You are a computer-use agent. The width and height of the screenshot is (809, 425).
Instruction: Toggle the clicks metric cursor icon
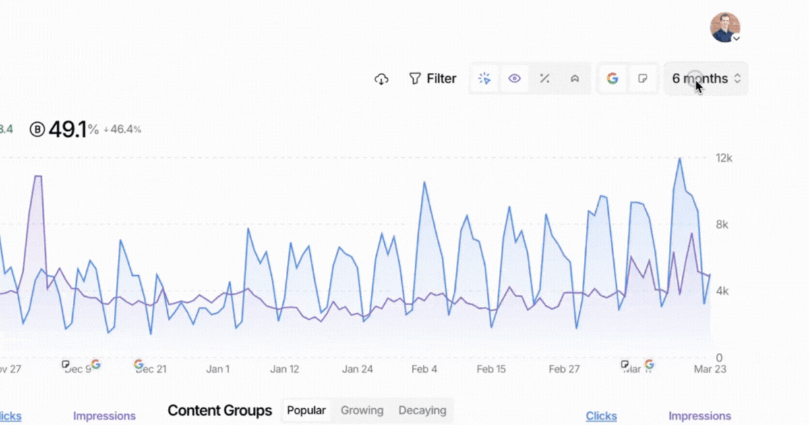point(484,79)
